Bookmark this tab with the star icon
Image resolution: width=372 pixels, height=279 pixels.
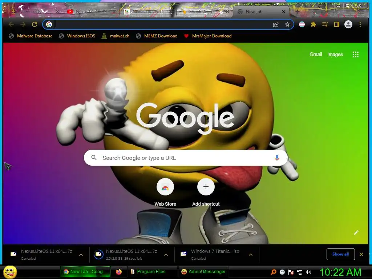click(x=287, y=24)
